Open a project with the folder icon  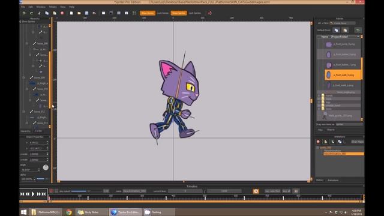tap(79, 13)
